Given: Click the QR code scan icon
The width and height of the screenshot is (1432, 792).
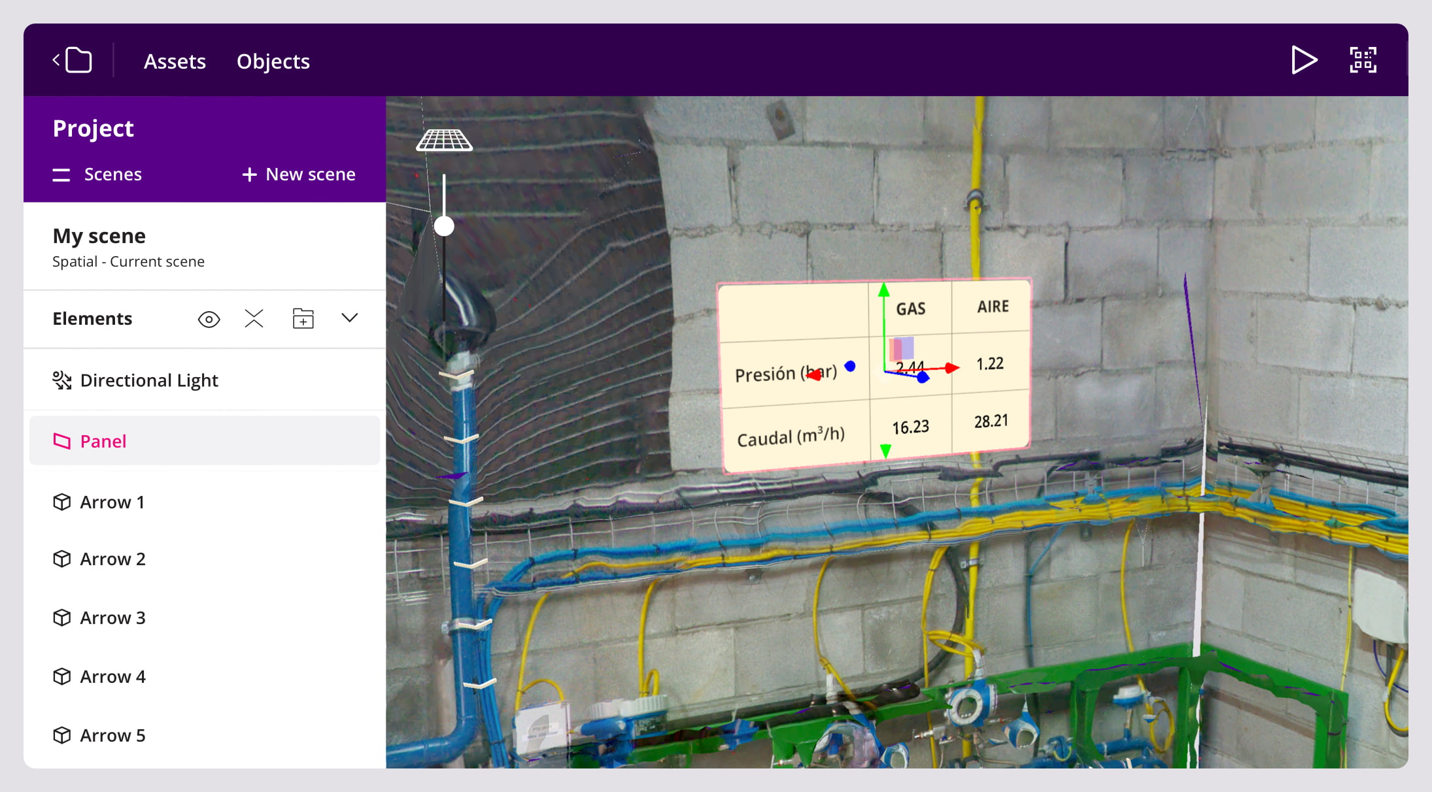Looking at the screenshot, I should (1363, 61).
